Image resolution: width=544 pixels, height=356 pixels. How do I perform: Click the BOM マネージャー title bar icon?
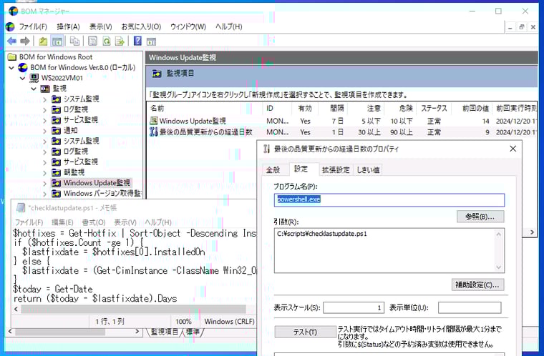[x=13, y=11]
